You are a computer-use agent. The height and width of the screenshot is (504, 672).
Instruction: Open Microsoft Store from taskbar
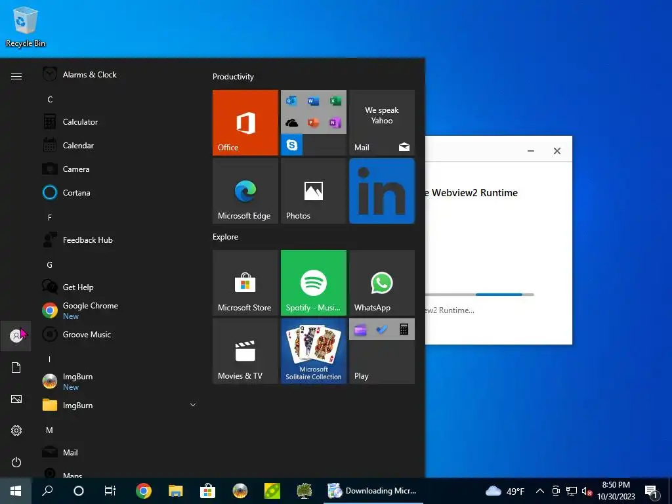click(x=208, y=491)
